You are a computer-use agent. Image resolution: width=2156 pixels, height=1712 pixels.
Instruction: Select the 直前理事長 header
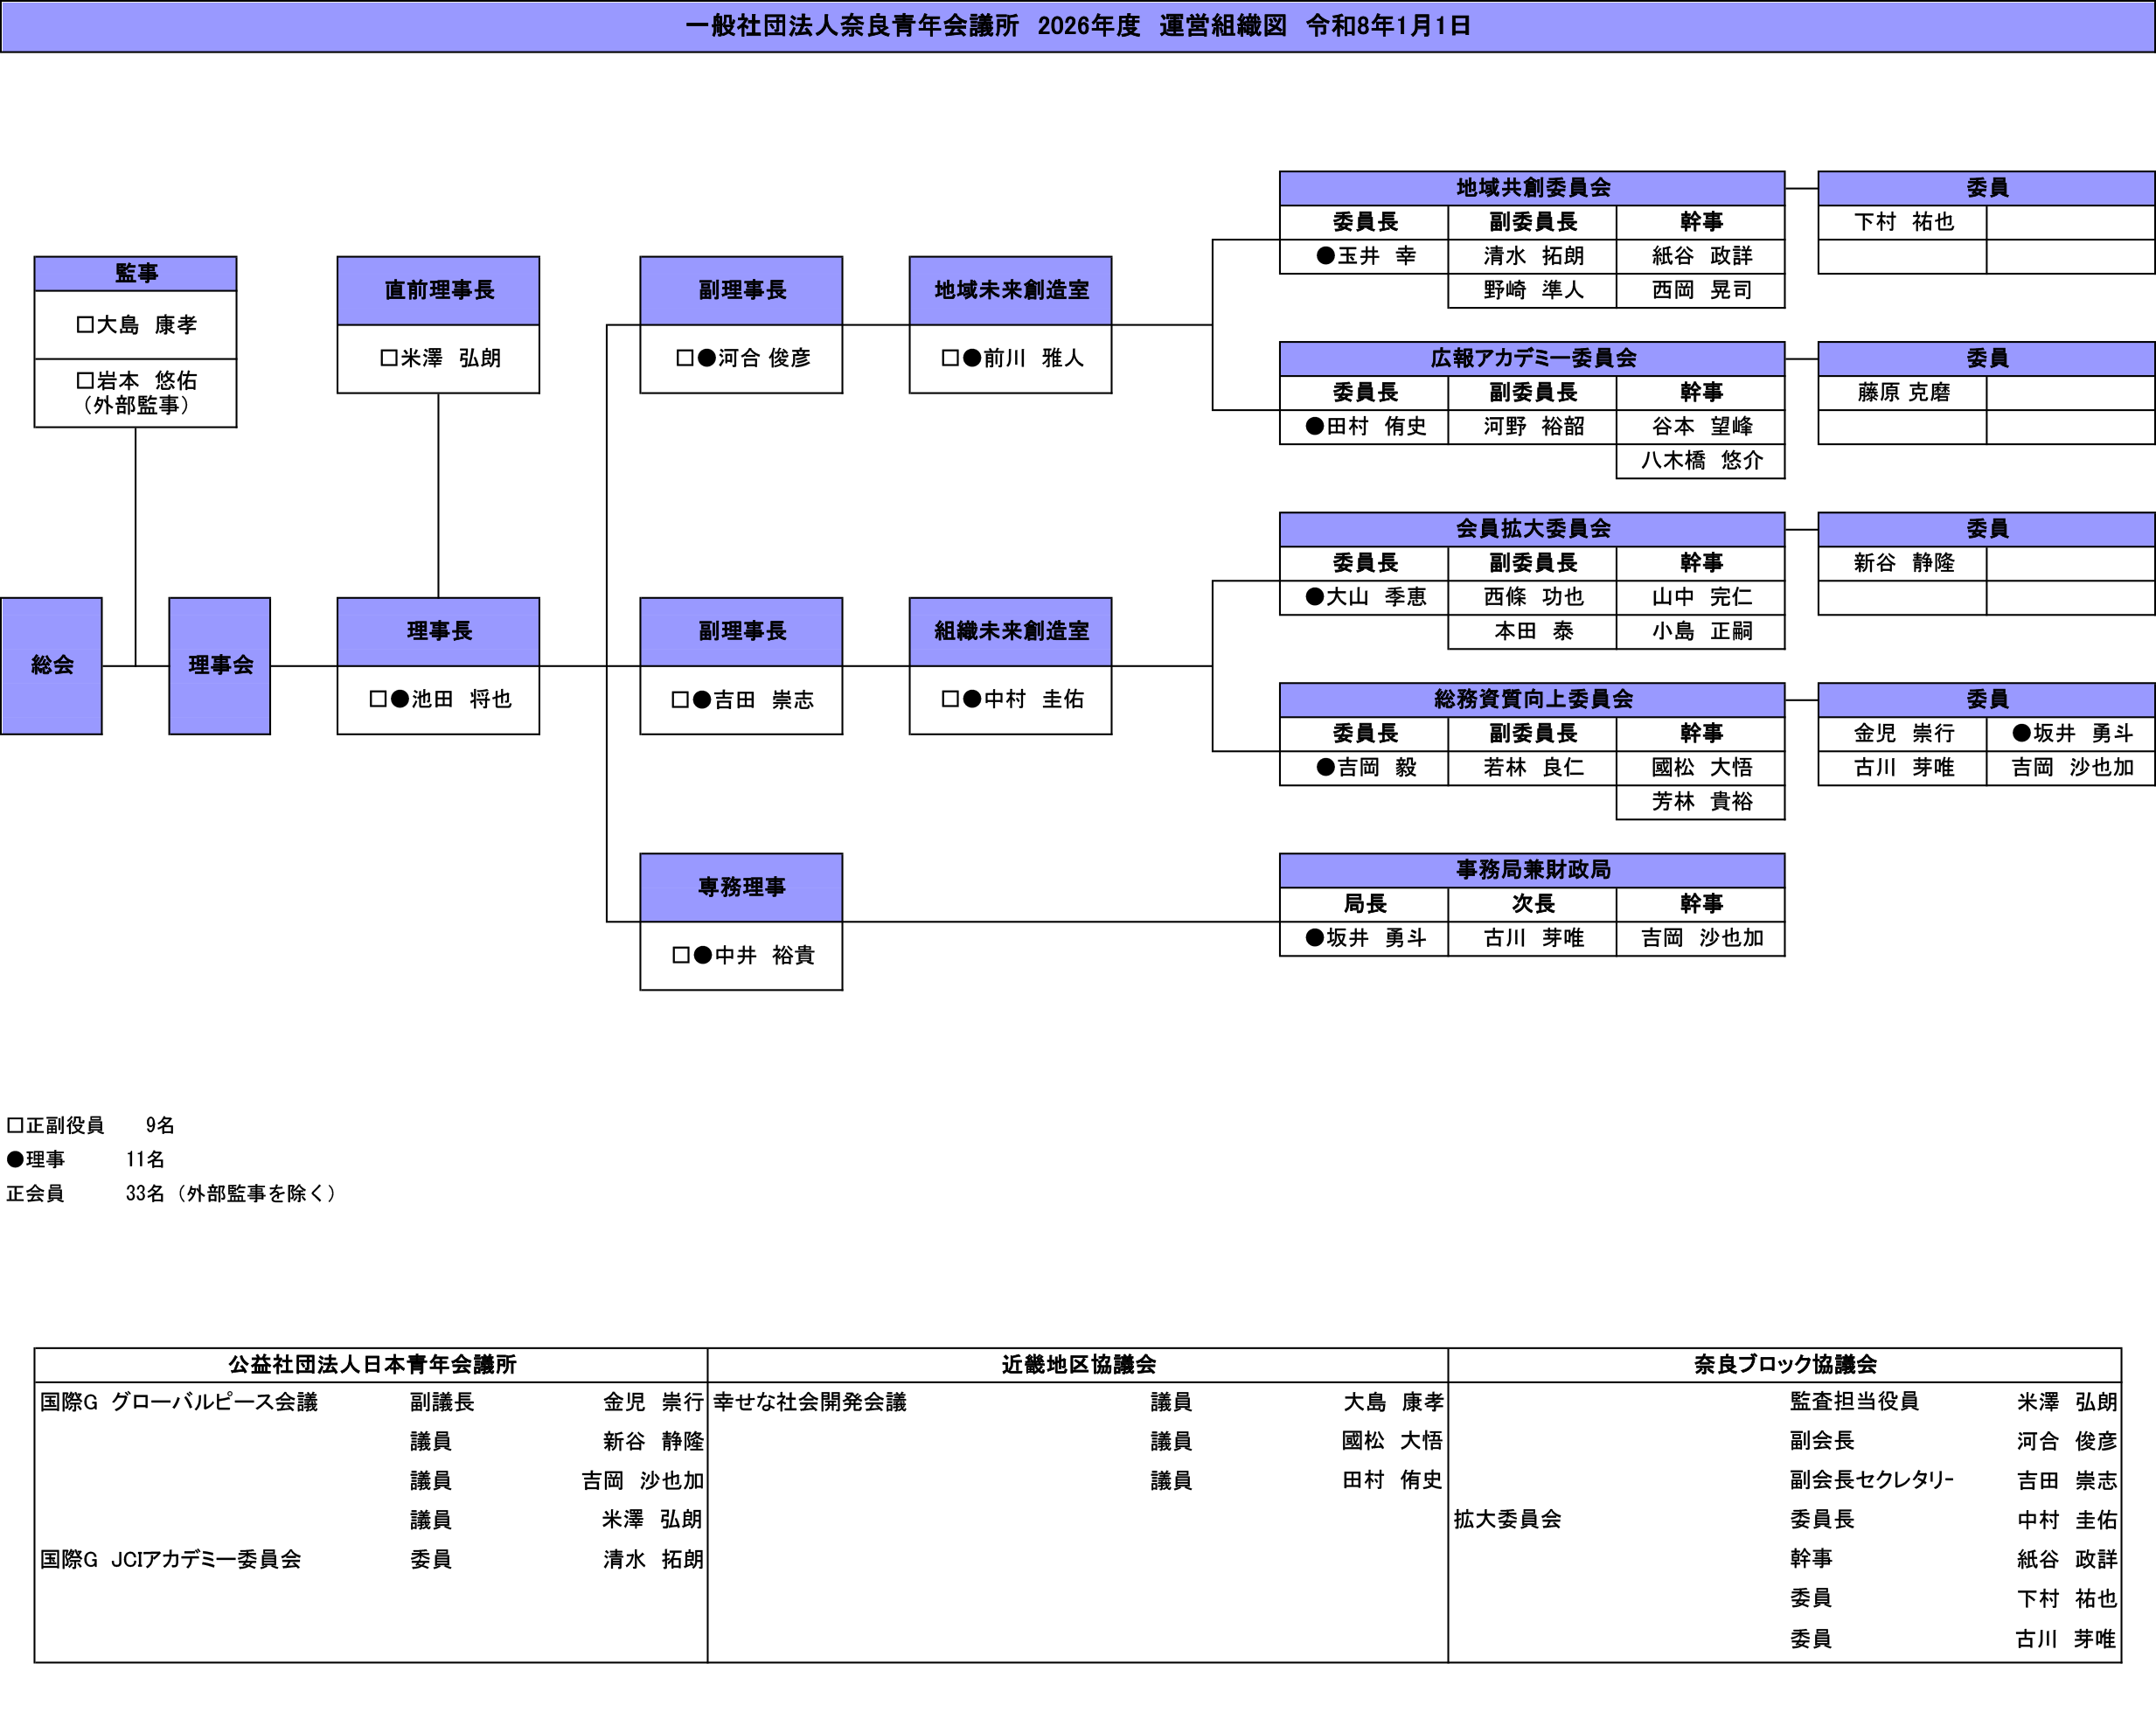438,290
